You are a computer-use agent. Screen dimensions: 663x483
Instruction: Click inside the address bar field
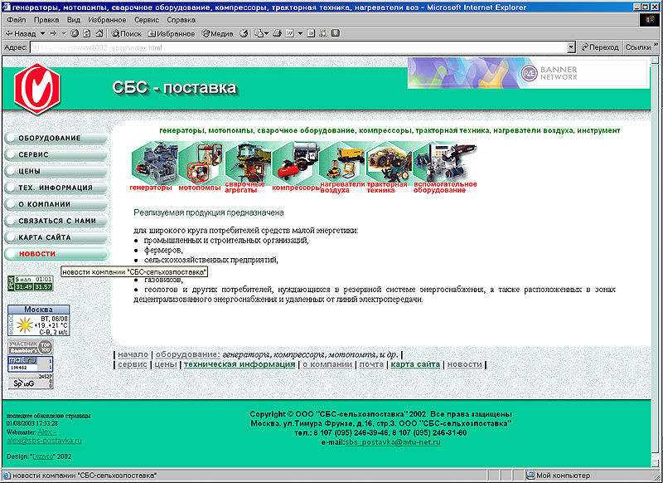coord(298,48)
